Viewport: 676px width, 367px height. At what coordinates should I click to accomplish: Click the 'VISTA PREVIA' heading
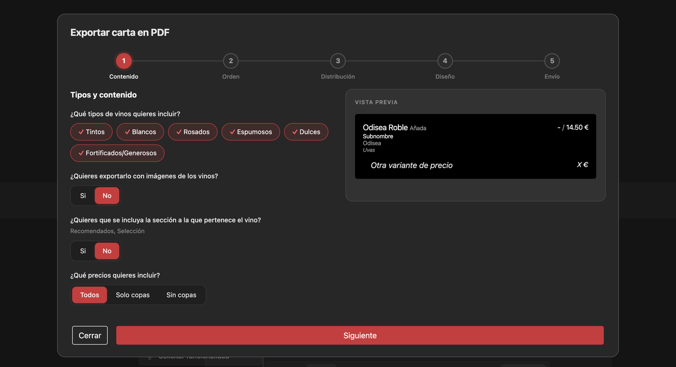point(376,103)
